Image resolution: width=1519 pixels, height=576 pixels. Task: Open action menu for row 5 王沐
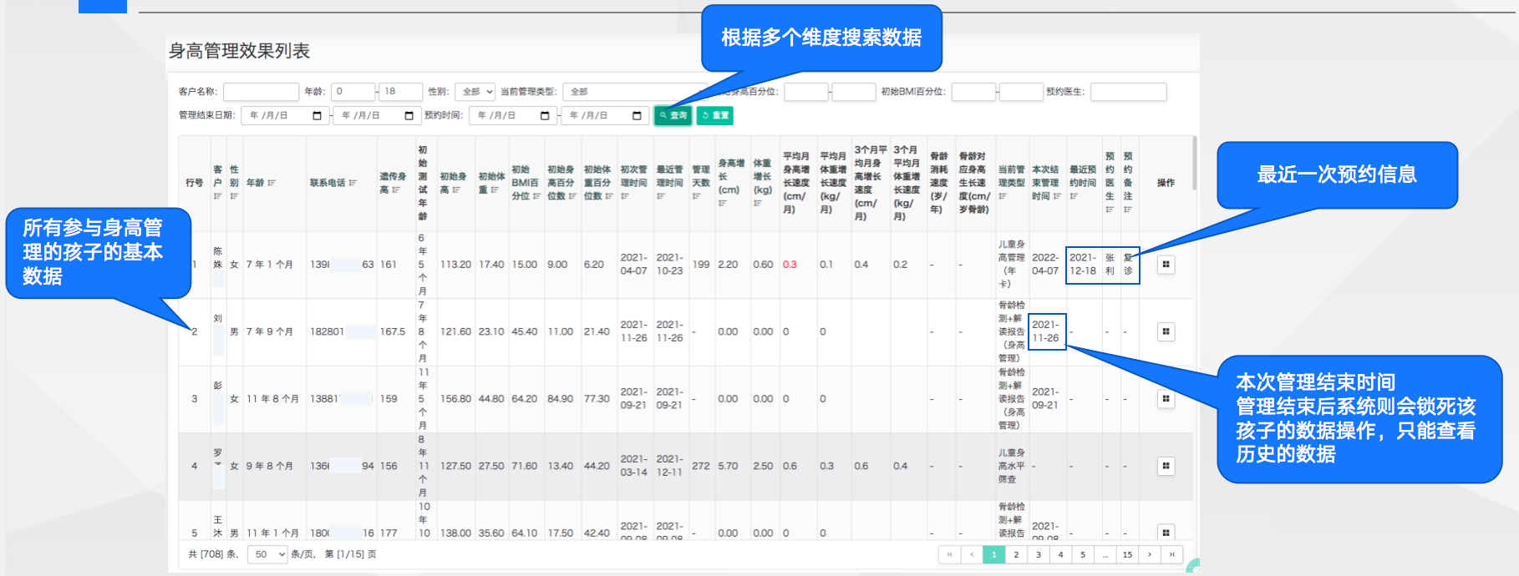1166,532
